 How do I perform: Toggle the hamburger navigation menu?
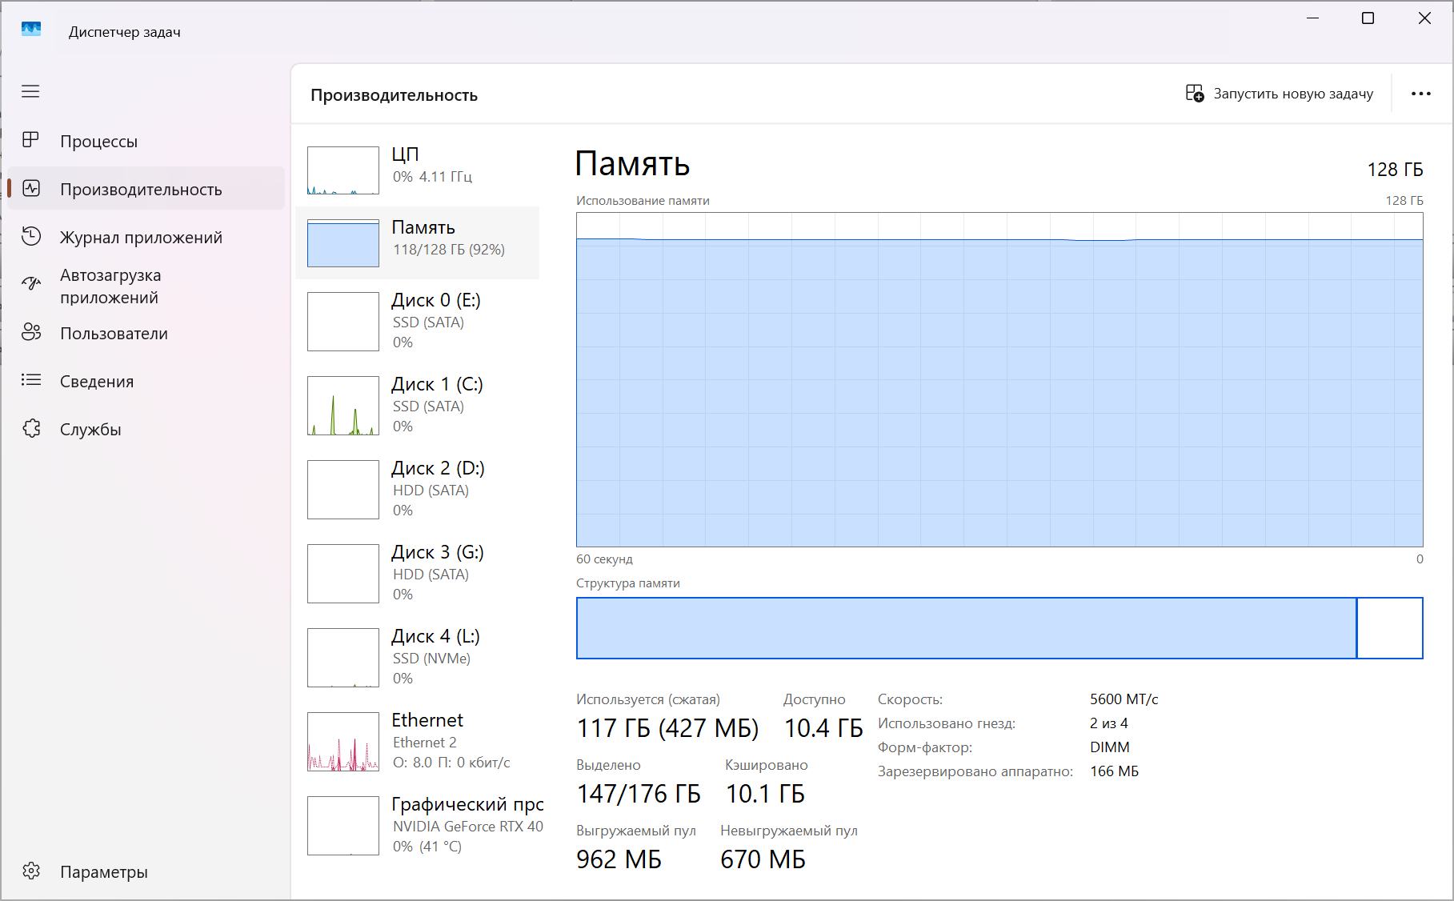(30, 91)
